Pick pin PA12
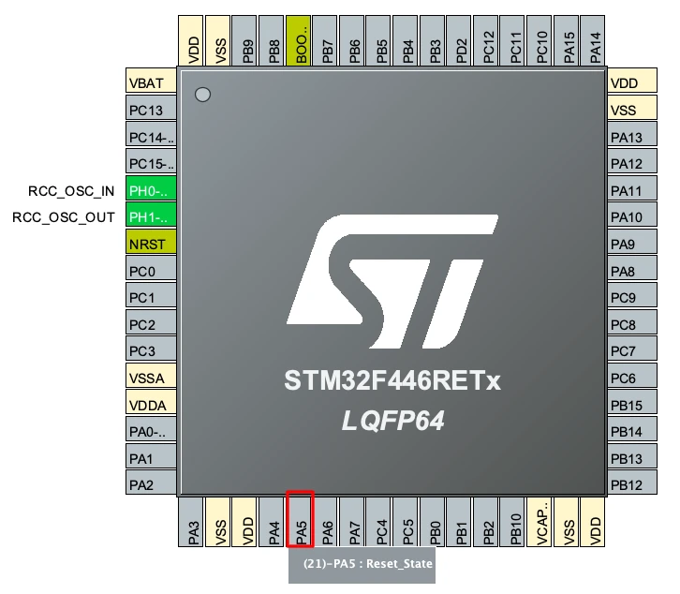Image resolution: width=680 pixels, height=594 pixels. [632, 160]
